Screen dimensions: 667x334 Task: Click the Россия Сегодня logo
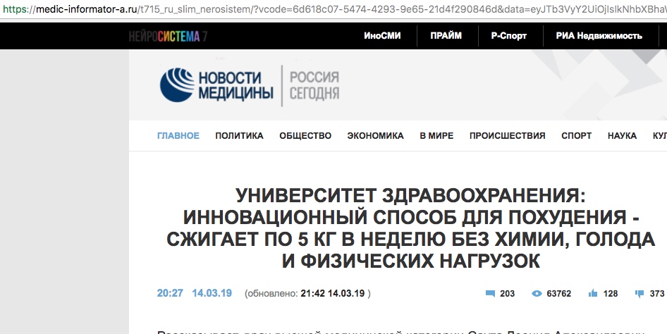click(314, 85)
